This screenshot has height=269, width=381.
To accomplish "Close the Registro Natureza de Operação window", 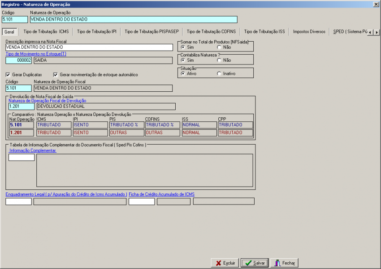I will click(376, 4).
